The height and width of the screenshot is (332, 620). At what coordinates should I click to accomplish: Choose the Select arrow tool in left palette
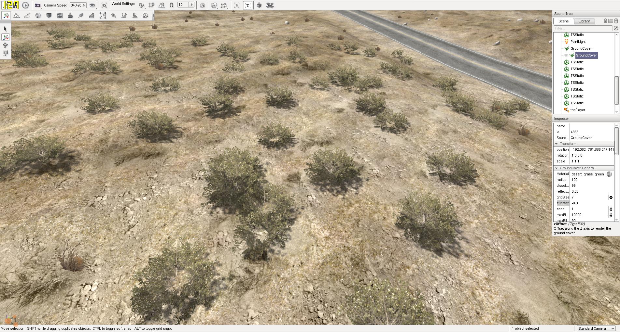[6, 29]
